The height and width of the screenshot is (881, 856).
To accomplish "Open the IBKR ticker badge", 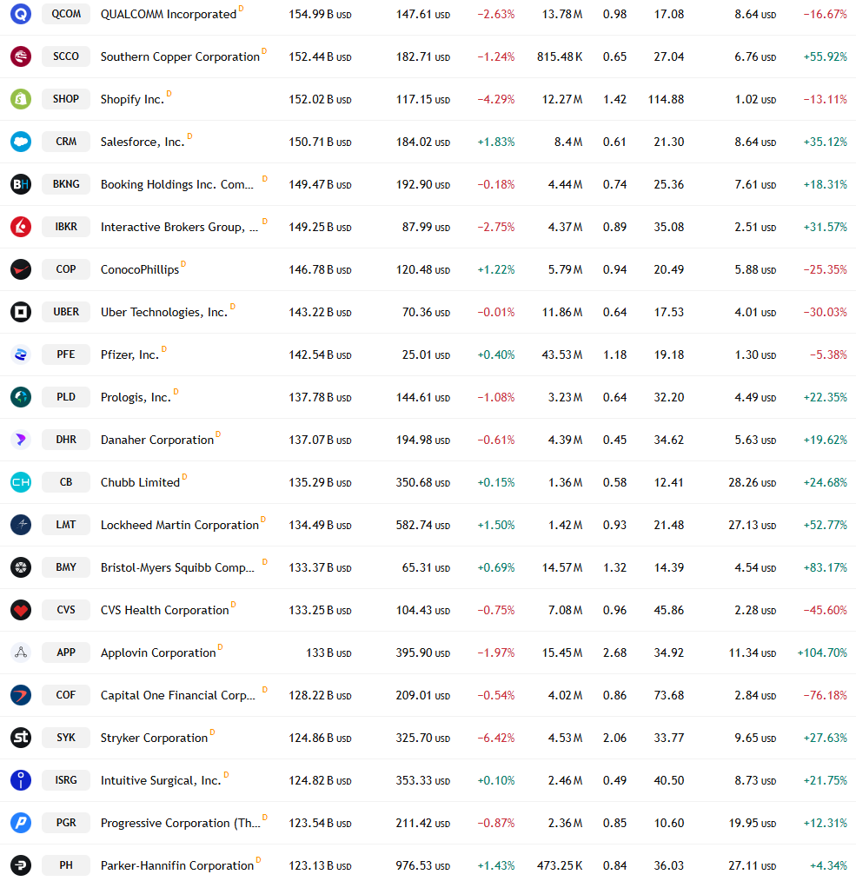I will (66, 227).
